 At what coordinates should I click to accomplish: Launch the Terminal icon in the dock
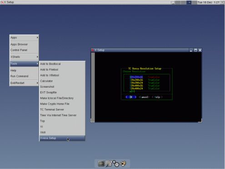coord(101,164)
